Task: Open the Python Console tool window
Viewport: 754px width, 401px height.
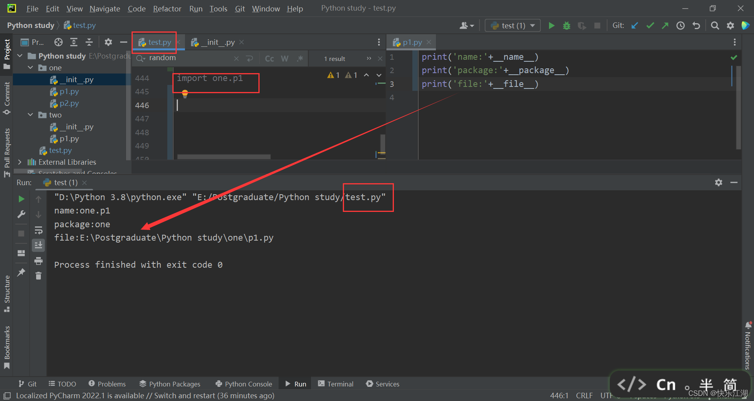Action: [243, 384]
